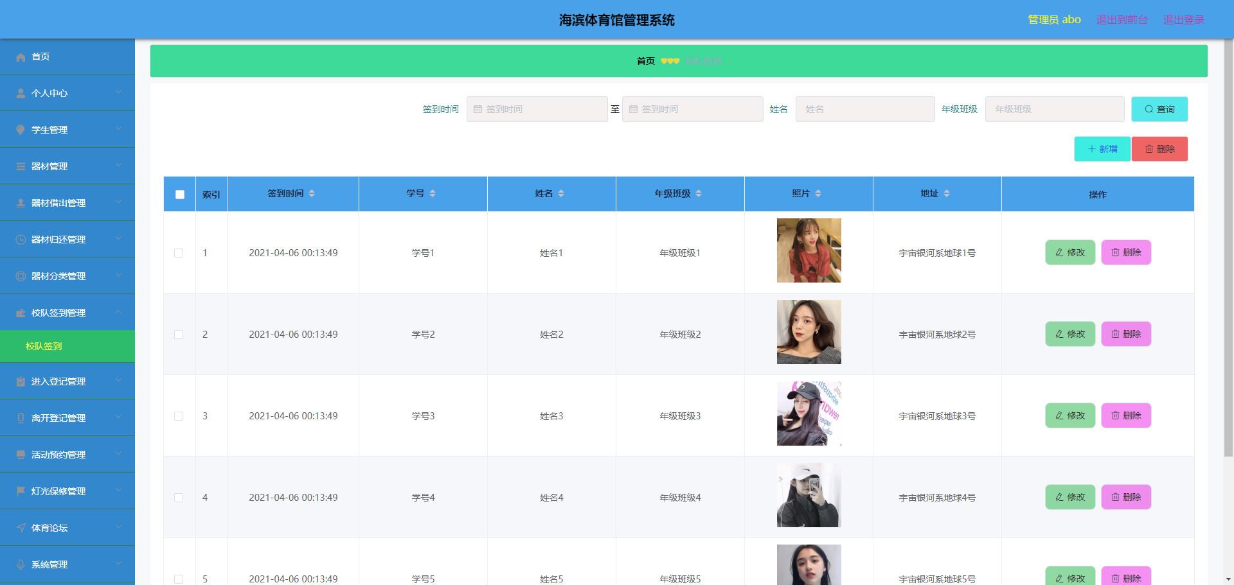
Task: Expand the 个人中心 chevron
Action: 119,92
